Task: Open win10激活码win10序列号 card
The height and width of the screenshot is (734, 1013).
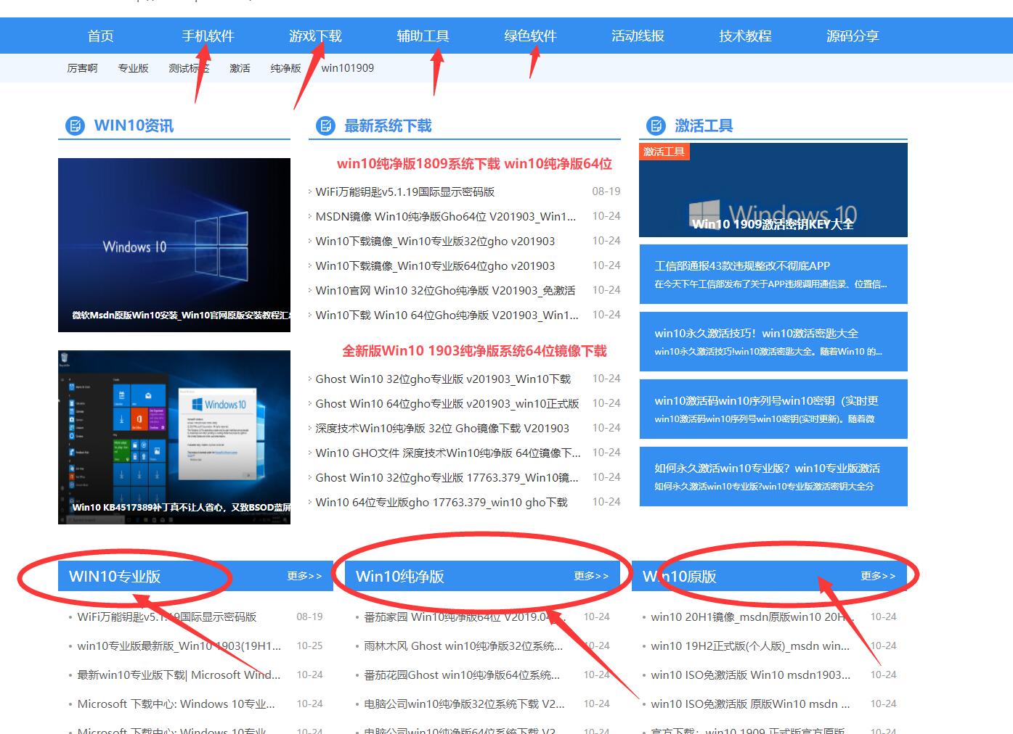Action: tap(773, 409)
